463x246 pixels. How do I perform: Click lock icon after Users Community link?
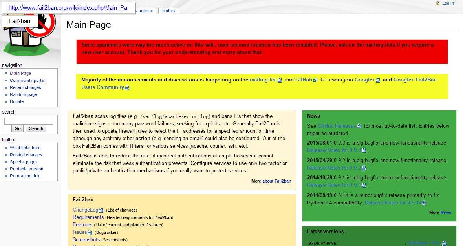[127, 87]
